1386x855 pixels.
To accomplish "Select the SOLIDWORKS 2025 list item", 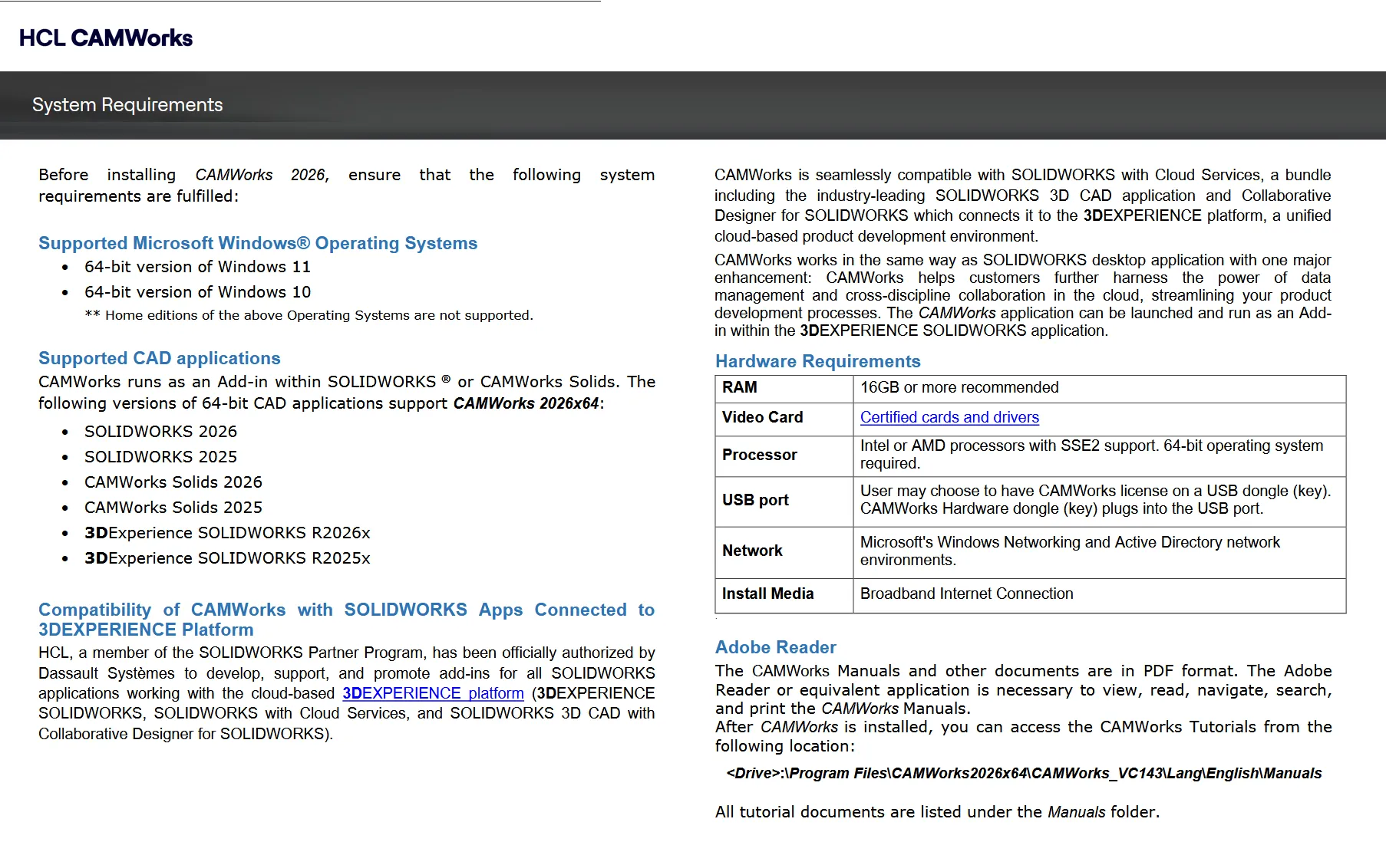I will point(160,457).
